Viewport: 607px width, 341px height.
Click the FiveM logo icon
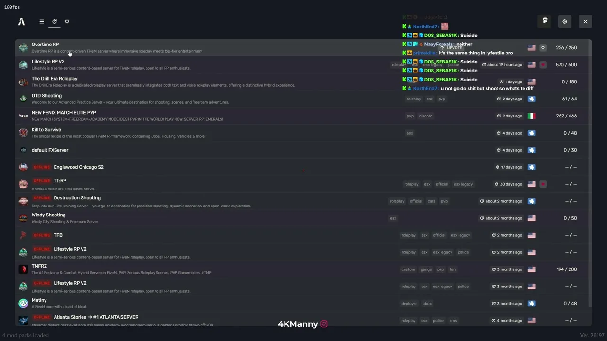point(21,21)
